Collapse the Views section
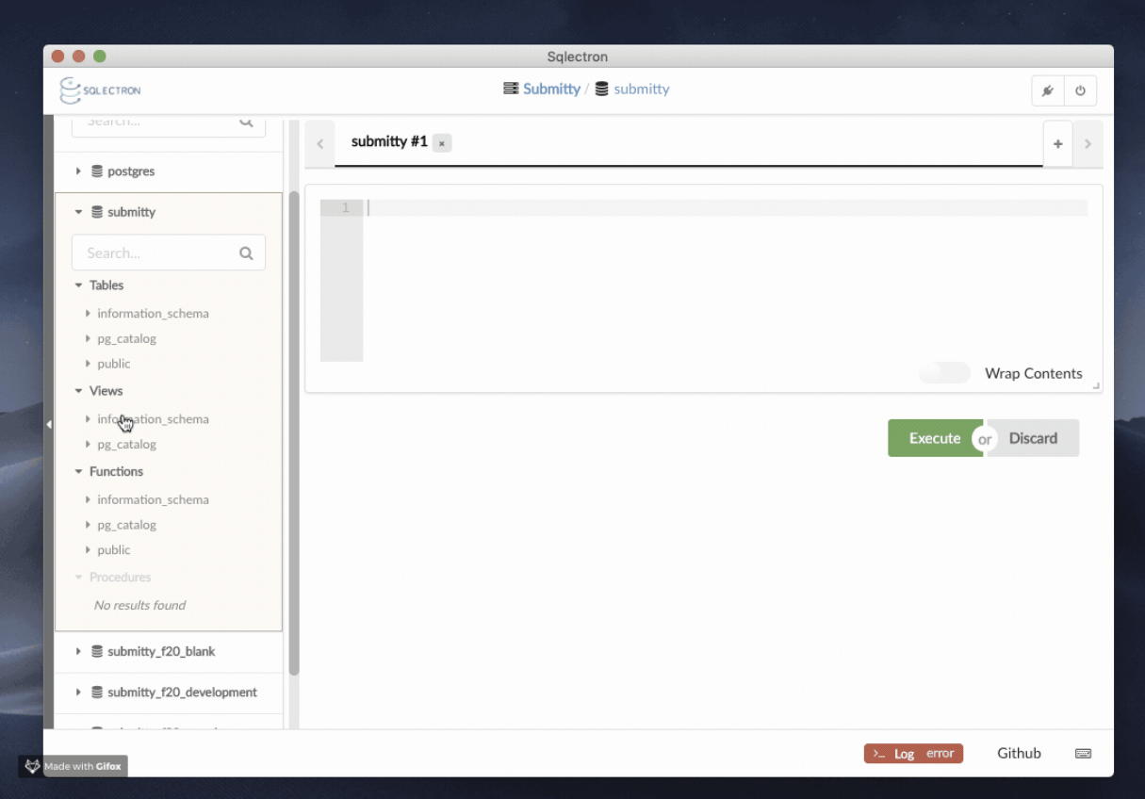Image resolution: width=1145 pixels, height=799 pixels. 79,391
